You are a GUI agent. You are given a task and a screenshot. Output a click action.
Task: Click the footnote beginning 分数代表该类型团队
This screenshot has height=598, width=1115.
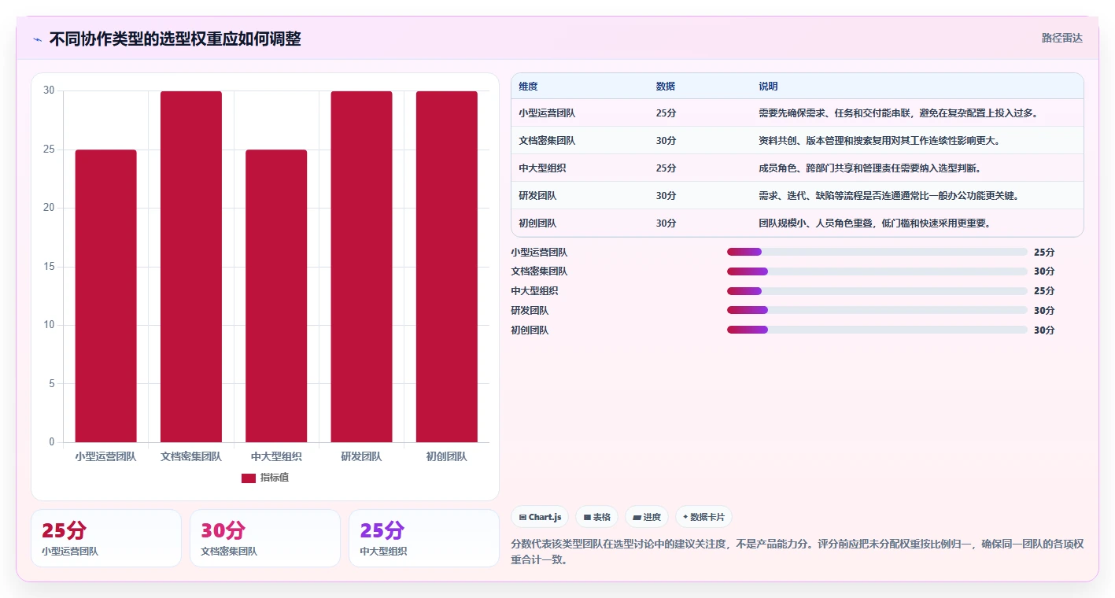coord(797,552)
